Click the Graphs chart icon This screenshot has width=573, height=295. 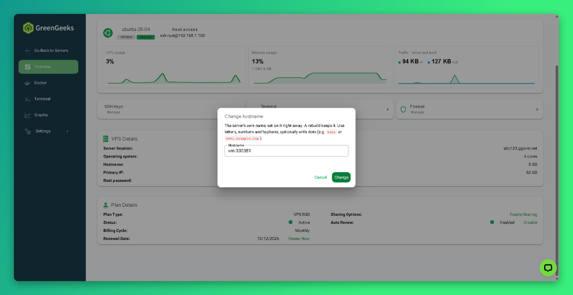pyautogui.click(x=28, y=115)
